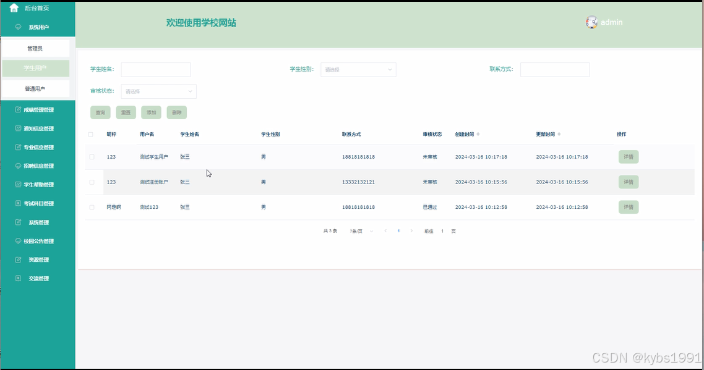Click 共 3 条 total count text
Screen dimensions: 704x370
click(330, 231)
